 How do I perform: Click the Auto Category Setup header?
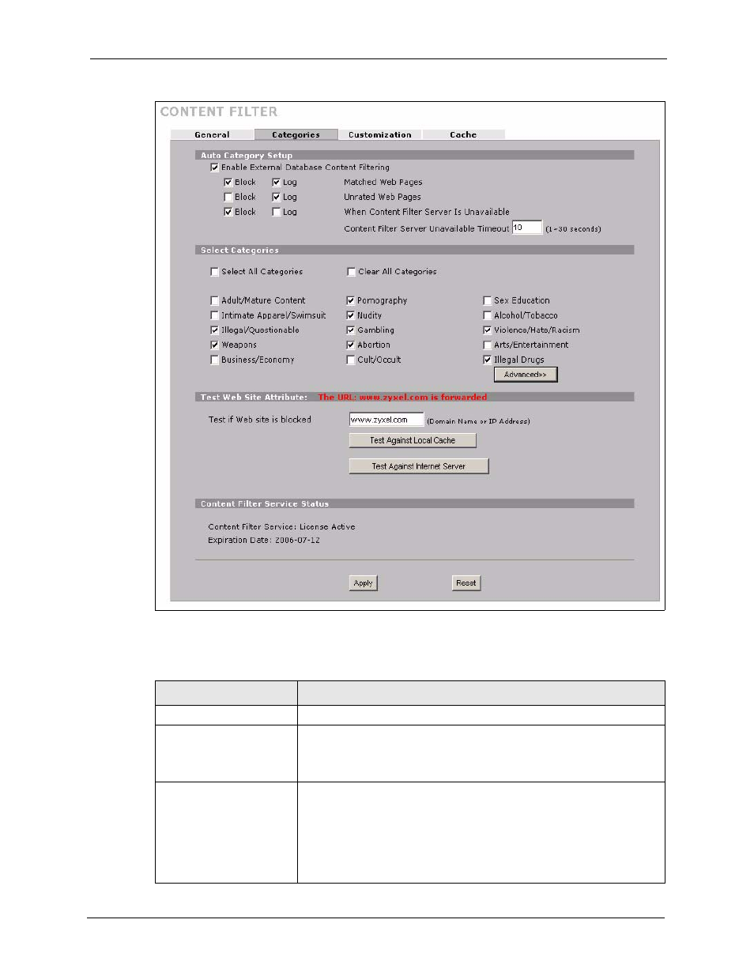[x=247, y=156]
